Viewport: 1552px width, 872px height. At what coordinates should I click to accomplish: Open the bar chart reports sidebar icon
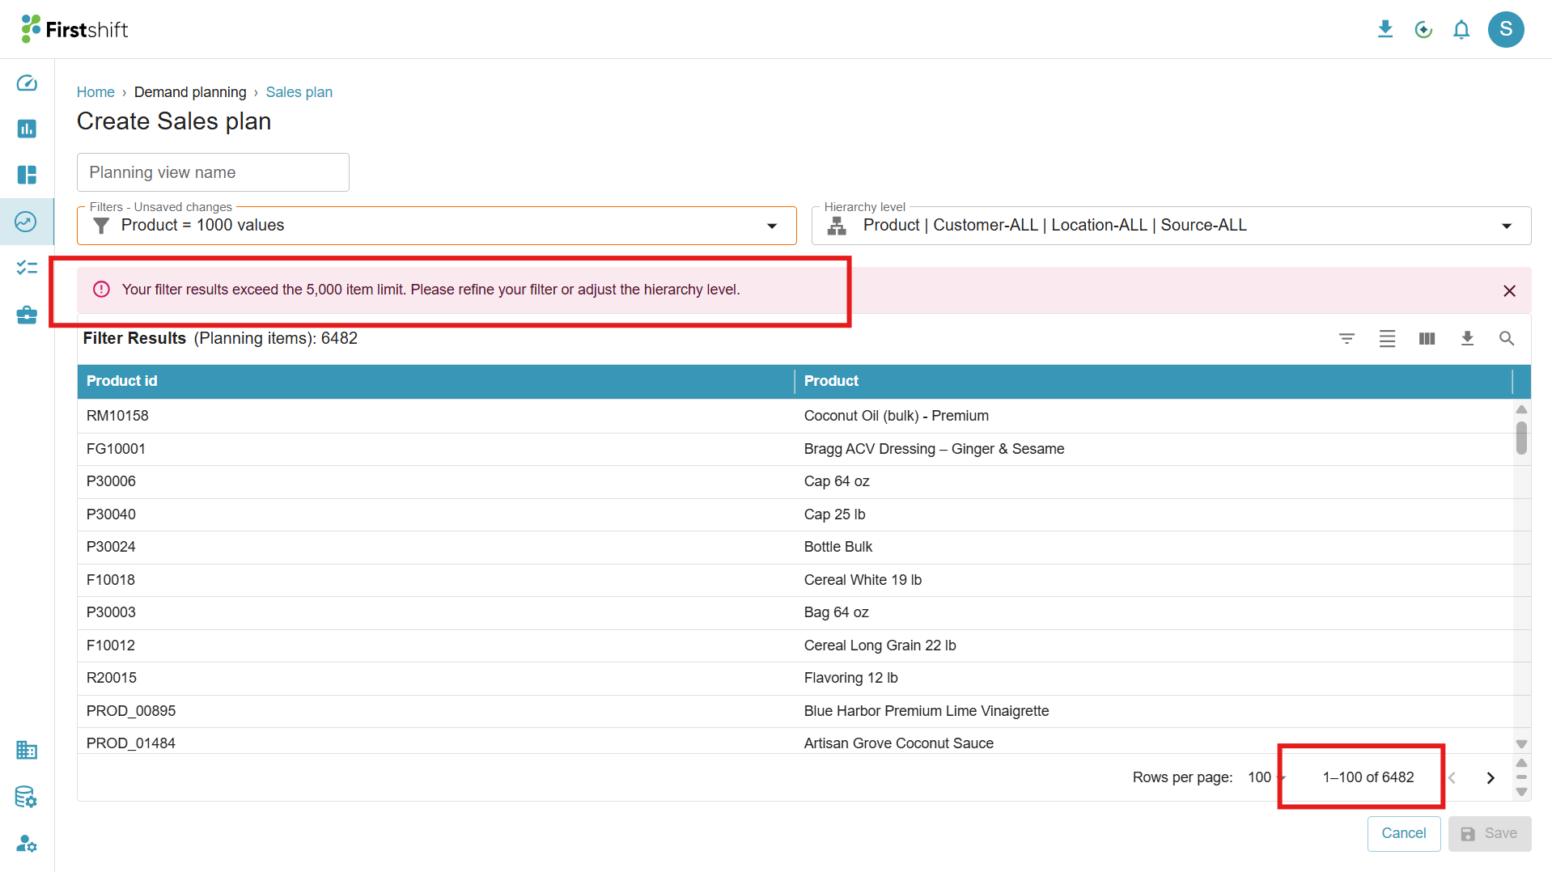point(27,129)
